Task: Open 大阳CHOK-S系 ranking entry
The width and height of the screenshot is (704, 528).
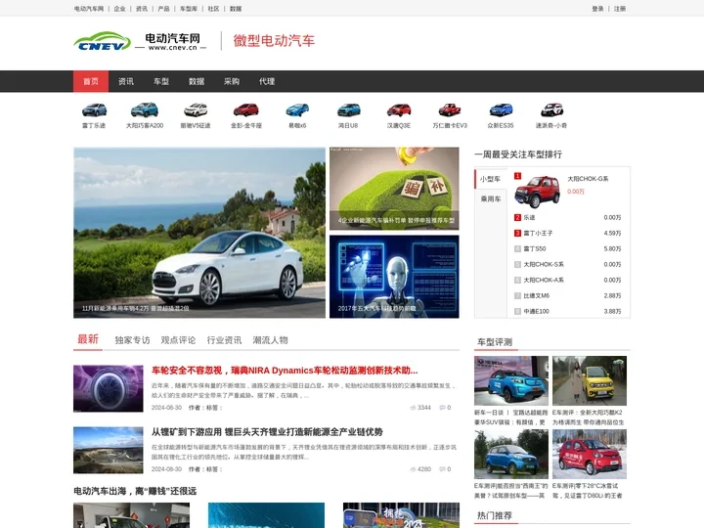Action: pos(544,264)
